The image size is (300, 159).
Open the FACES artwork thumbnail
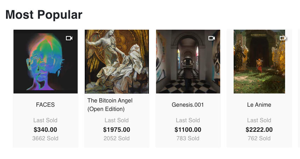point(45,61)
